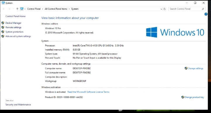Viewport: 211px width, 113px height.
Task: Click shield icon beside System protection
Action: [x=3, y=32]
